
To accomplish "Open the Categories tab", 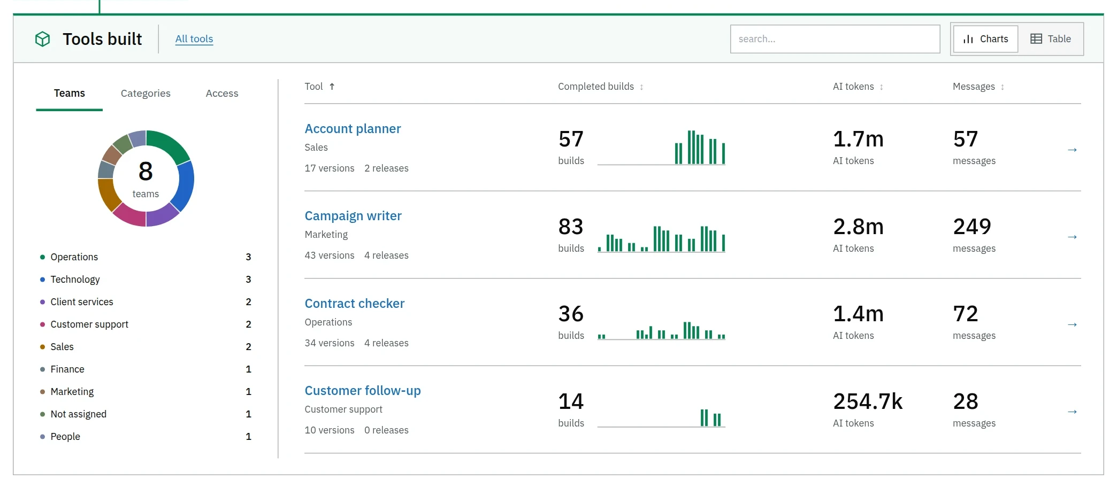I will (146, 94).
